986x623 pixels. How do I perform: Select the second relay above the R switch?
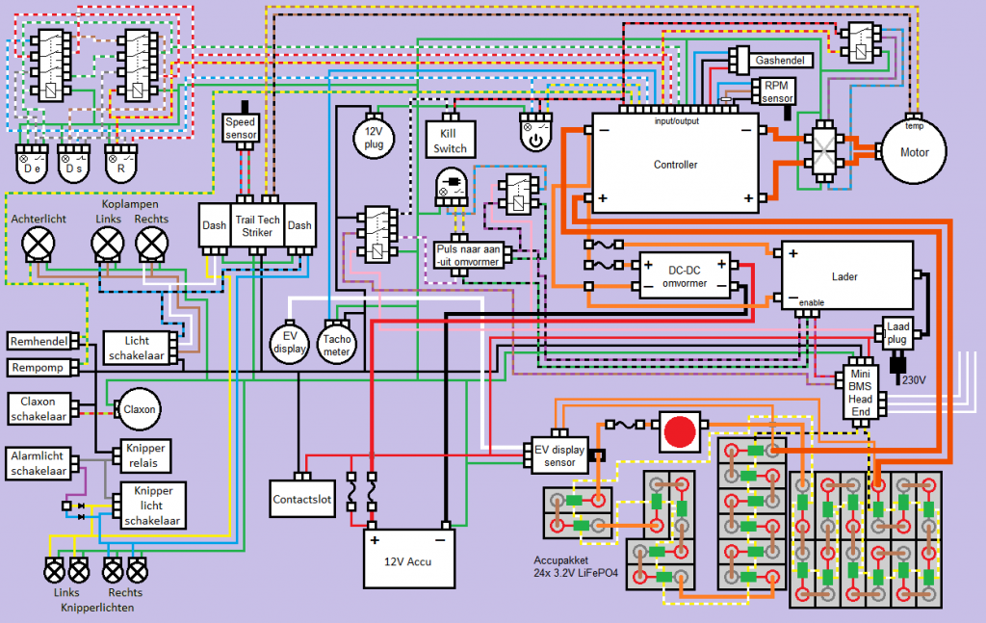[138, 65]
